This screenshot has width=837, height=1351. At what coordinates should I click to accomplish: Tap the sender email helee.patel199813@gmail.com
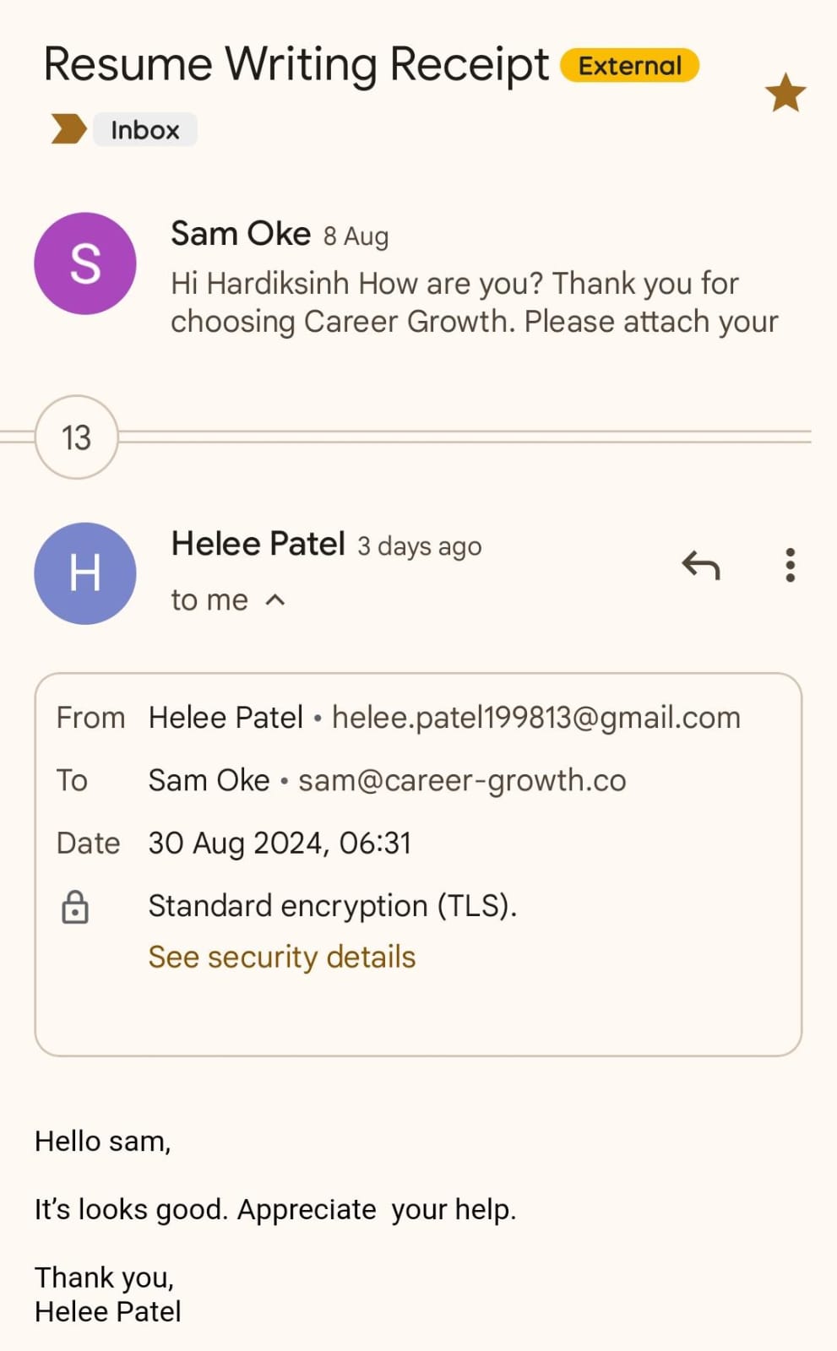[535, 718]
